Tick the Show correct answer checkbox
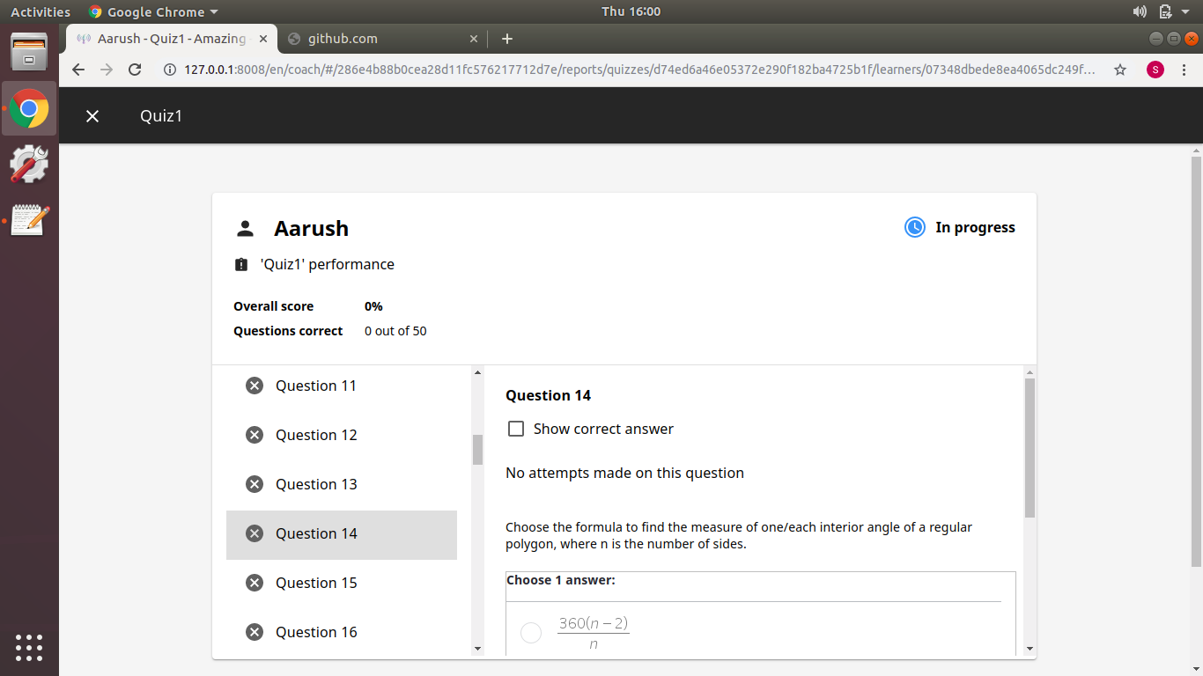Viewport: 1203px width, 676px height. pos(516,429)
